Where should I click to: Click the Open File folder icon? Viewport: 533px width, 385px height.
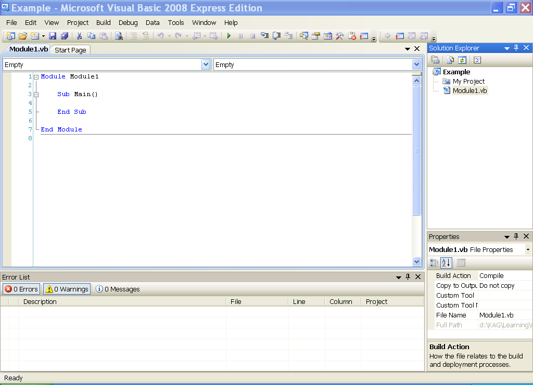[23, 36]
